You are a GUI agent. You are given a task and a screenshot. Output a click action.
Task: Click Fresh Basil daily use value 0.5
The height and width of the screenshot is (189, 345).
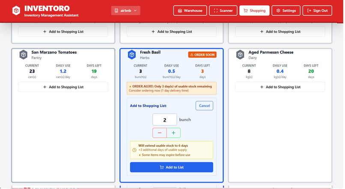coord(171,71)
